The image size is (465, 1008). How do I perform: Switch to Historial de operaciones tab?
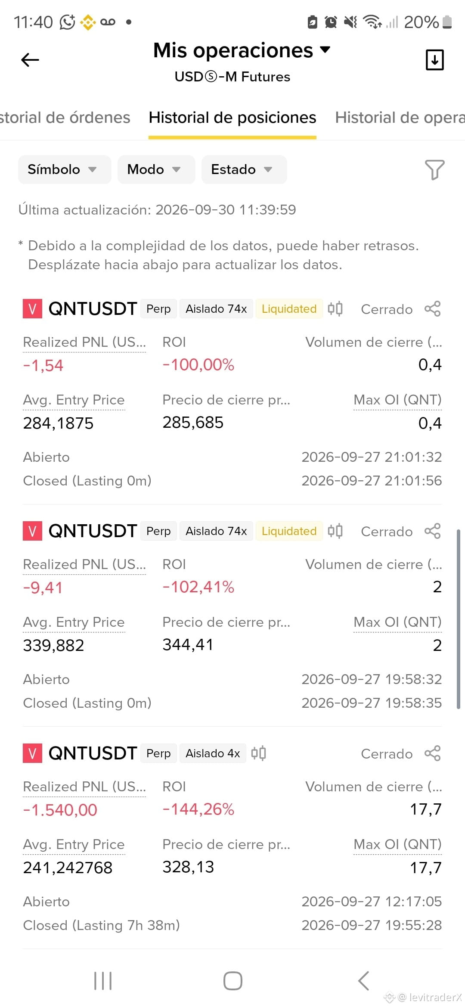coord(400,118)
